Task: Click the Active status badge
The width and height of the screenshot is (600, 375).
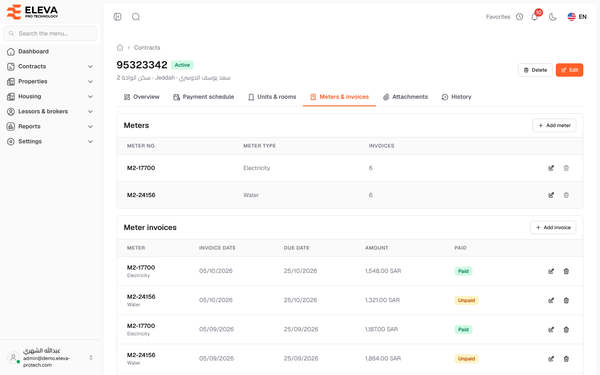Action: tap(182, 65)
